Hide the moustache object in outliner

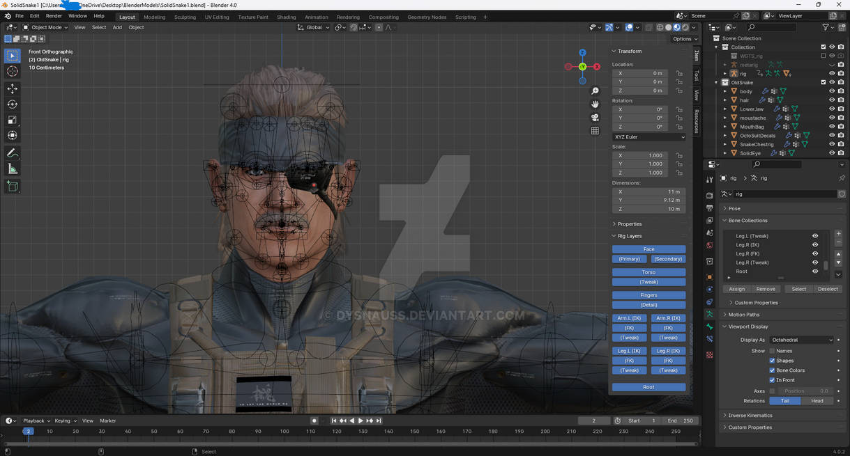[x=832, y=118]
